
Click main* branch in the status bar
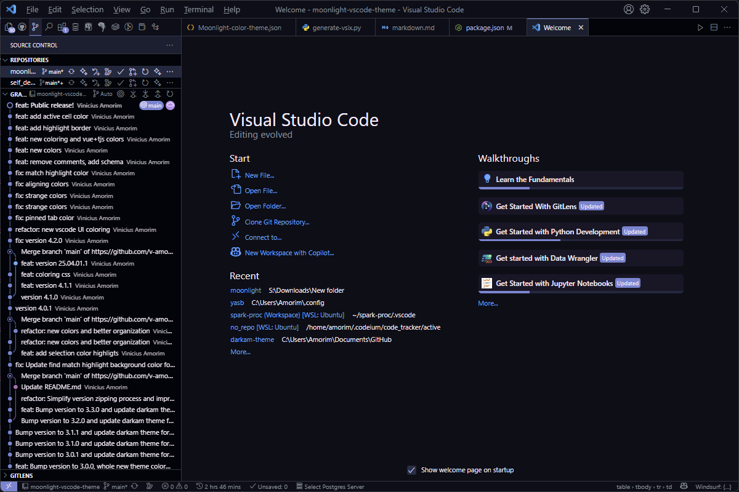tap(115, 486)
